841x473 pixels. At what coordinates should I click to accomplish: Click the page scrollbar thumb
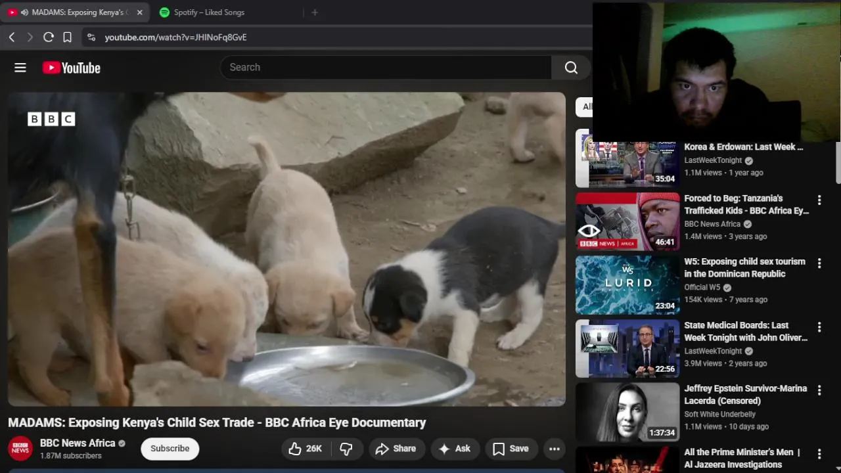[x=838, y=161]
